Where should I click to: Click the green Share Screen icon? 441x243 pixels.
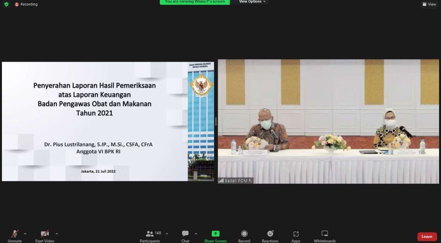215,234
